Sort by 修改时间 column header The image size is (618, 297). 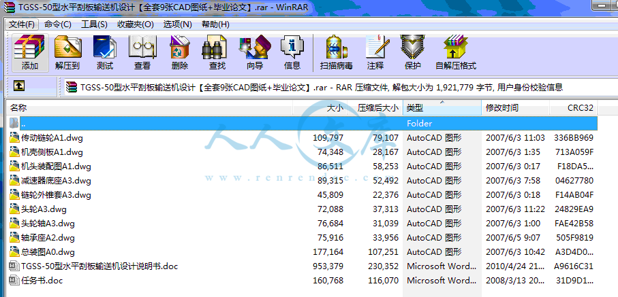[x=516, y=108]
